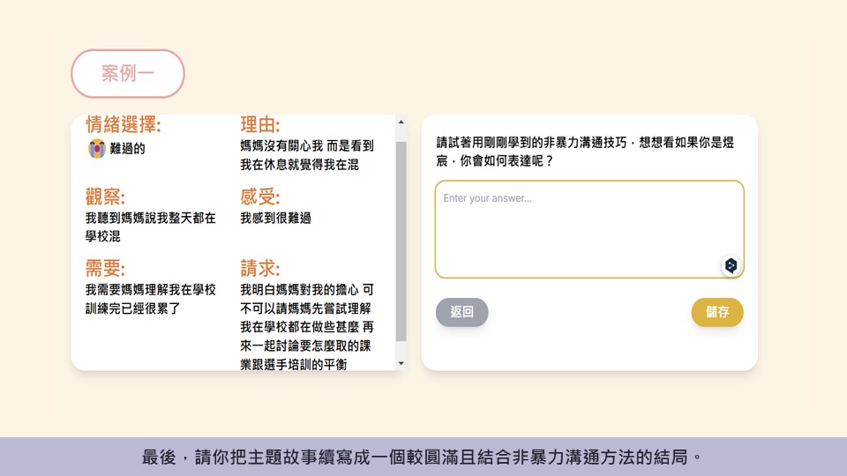Click the 難過的 emotion label
This screenshot has height=476, width=847.
[x=128, y=149]
